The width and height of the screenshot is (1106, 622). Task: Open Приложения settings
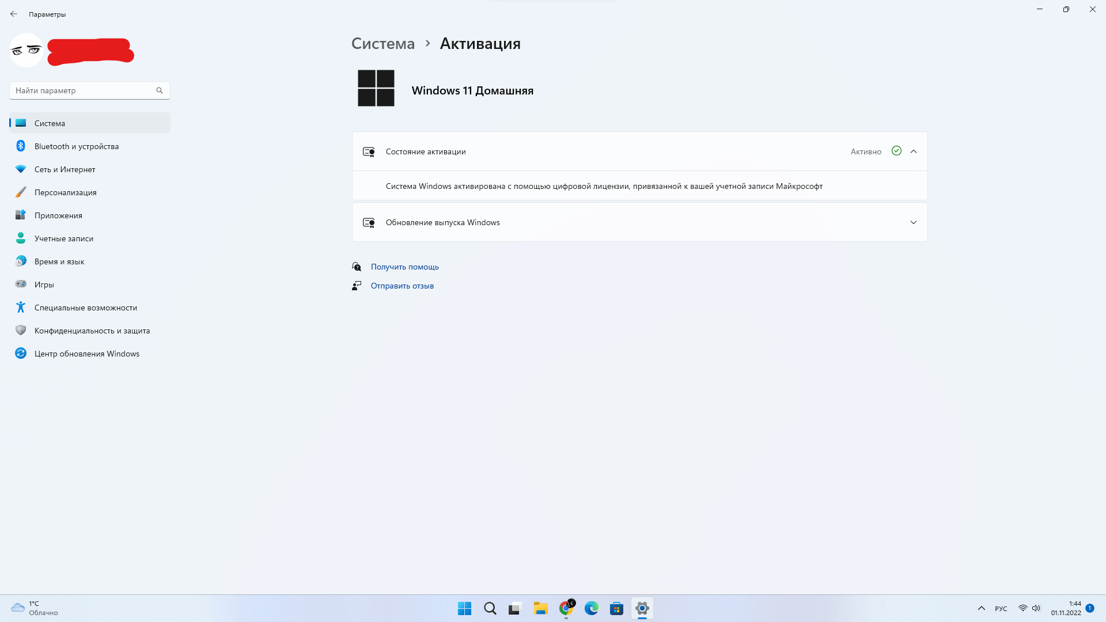pyautogui.click(x=90, y=215)
